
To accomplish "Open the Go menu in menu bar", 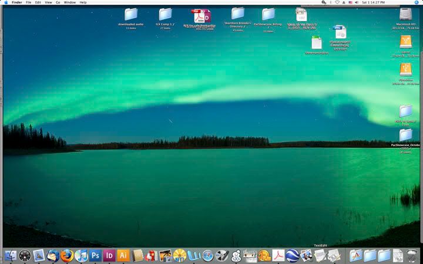I will pos(58,2).
